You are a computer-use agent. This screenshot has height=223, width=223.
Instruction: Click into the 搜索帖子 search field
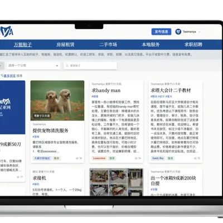90,66
